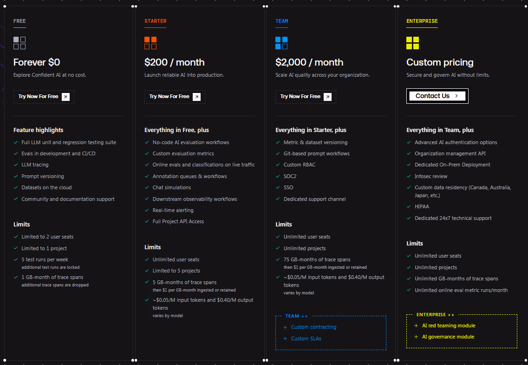This screenshot has height=365, width=528.
Task: Click the Custom SLAs item
Action: tap(306, 338)
